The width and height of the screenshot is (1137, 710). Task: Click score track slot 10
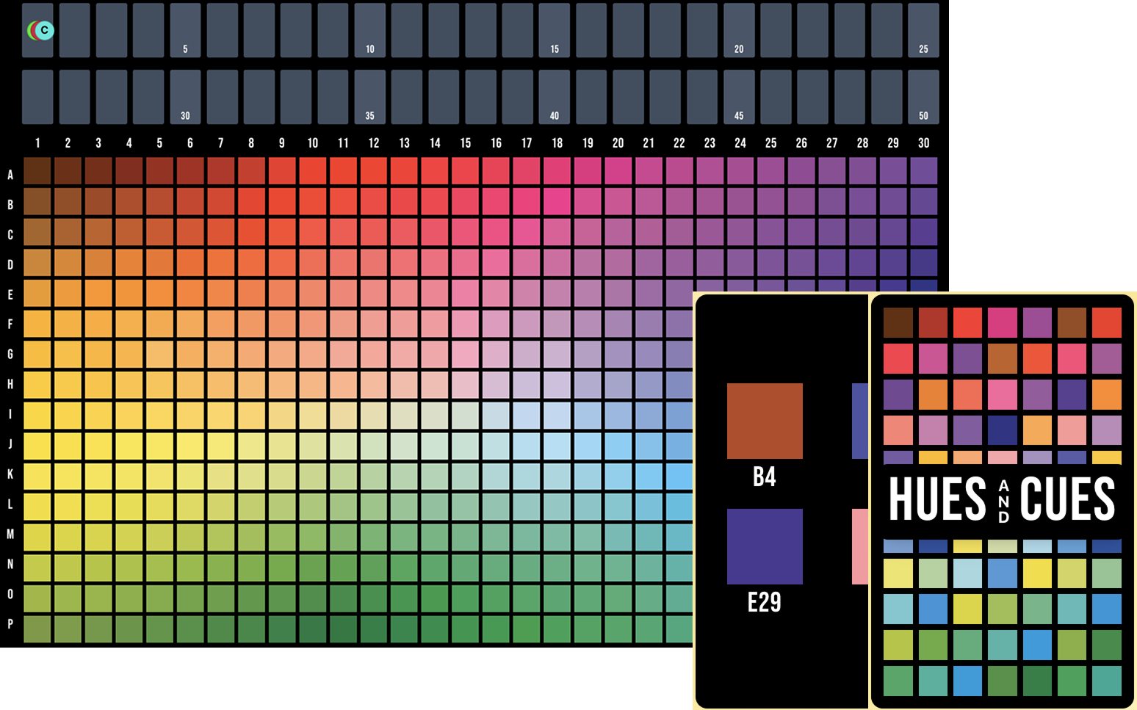click(x=369, y=30)
